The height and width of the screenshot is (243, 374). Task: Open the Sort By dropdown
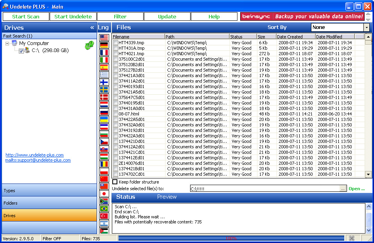[x=367, y=27]
